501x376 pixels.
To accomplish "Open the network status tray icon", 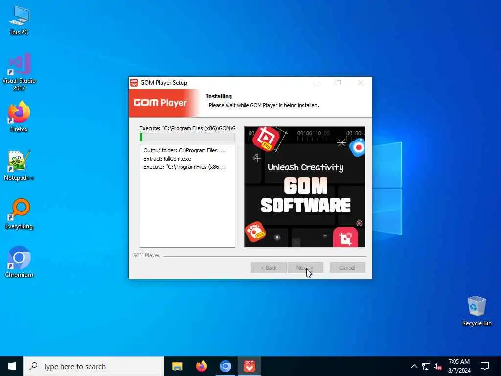I will [x=426, y=366].
